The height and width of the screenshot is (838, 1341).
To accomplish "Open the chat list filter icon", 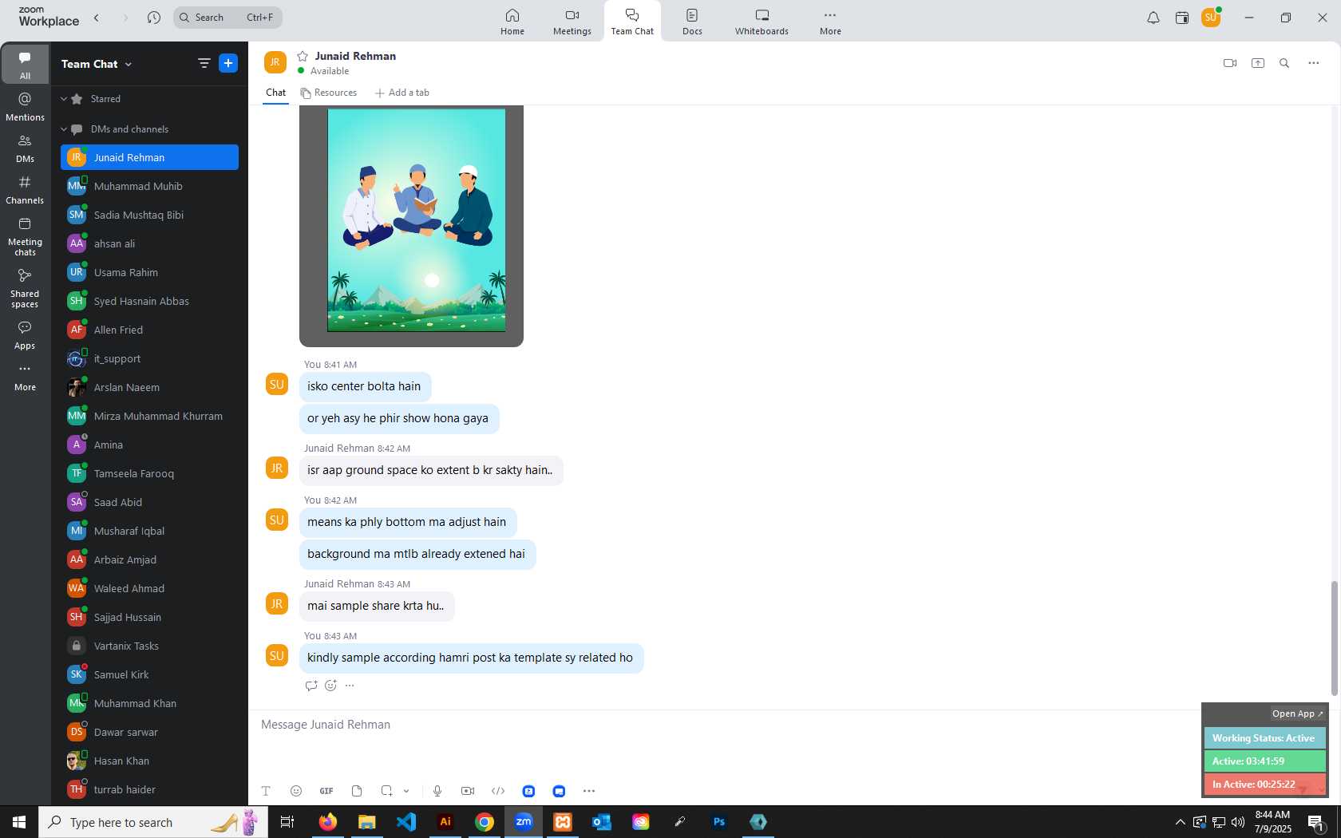I will point(204,63).
